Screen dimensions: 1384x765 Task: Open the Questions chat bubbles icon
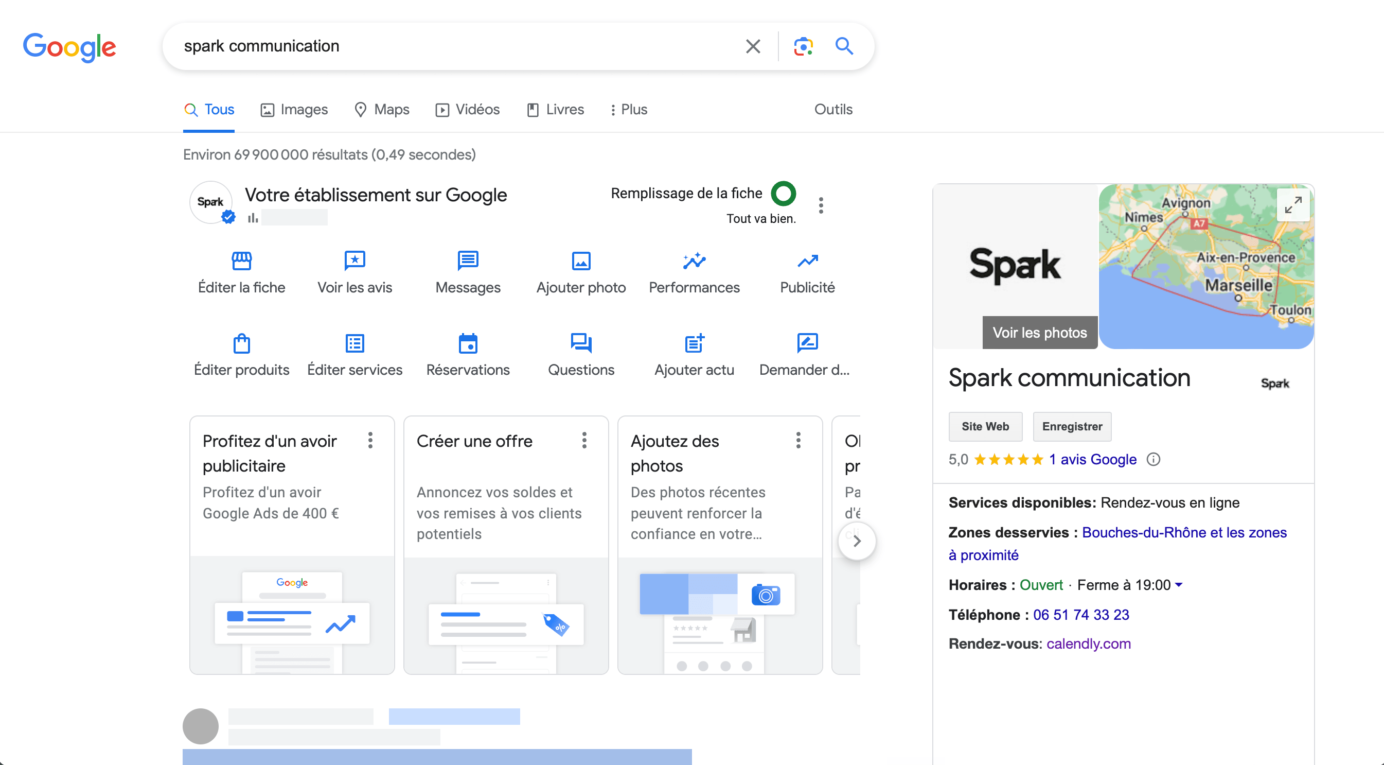click(x=581, y=343)
